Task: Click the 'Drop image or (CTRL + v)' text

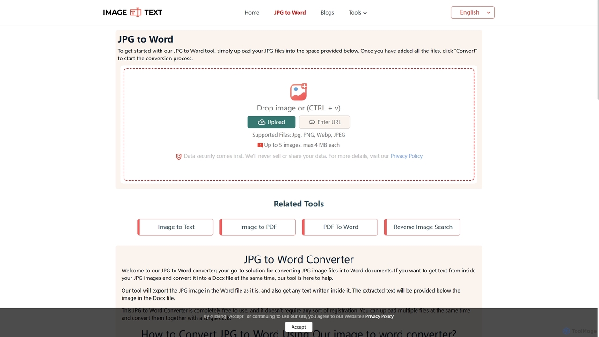Action: pos(299,108)
